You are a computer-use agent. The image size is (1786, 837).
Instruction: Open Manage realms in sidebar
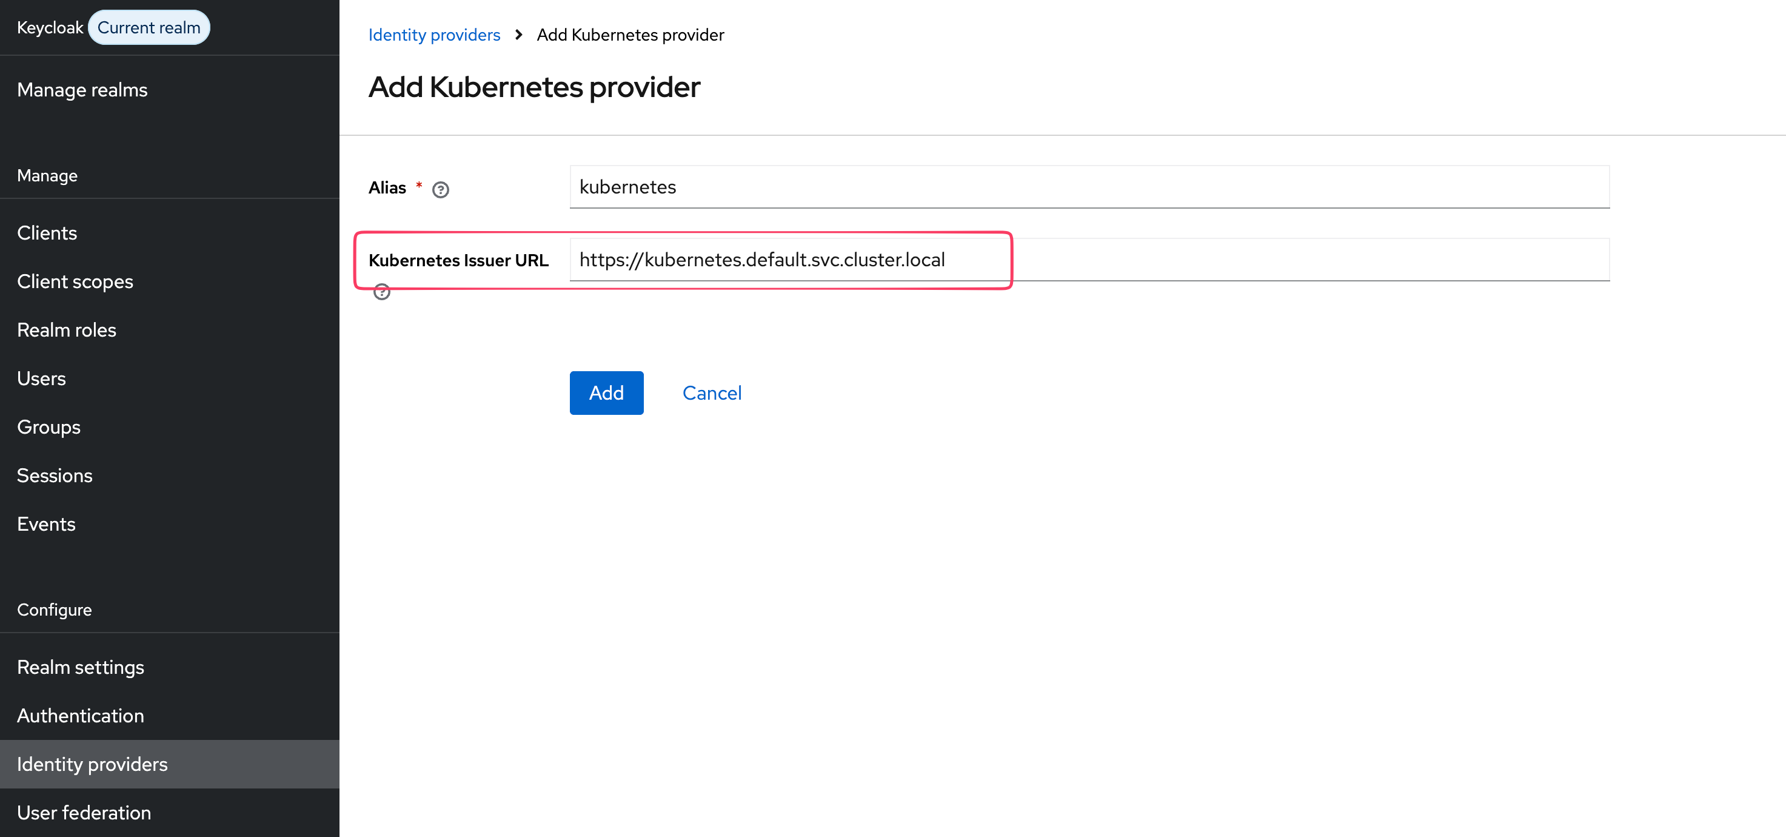point(82,89)
